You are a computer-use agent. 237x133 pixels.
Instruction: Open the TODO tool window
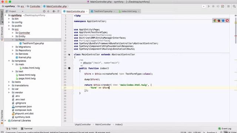[x=11, y=129]
